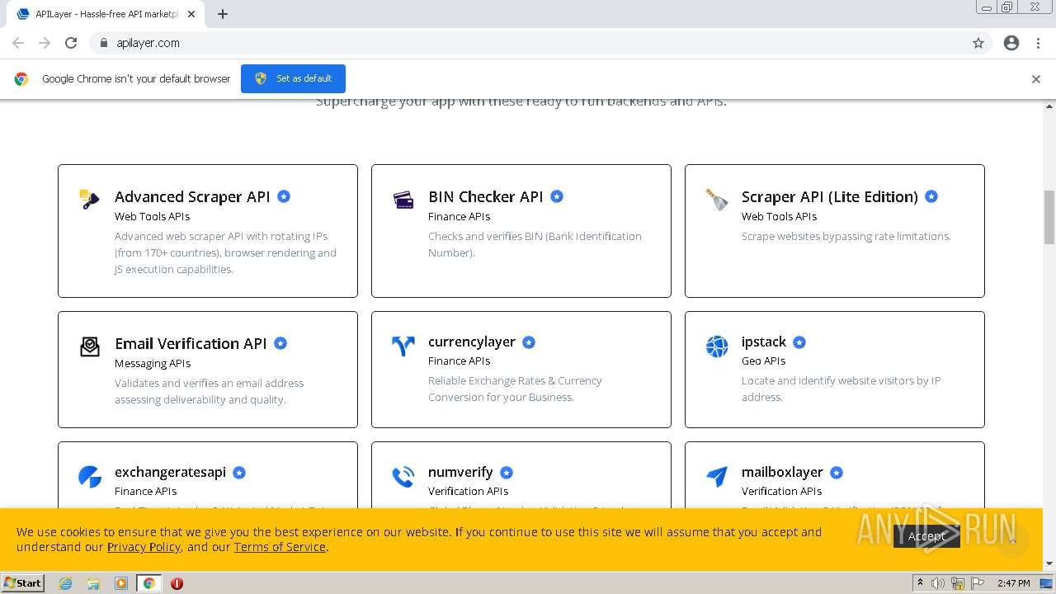Go forward to the next page
The height and width of the screenshot is (594, 1056).
pos(45,43)
